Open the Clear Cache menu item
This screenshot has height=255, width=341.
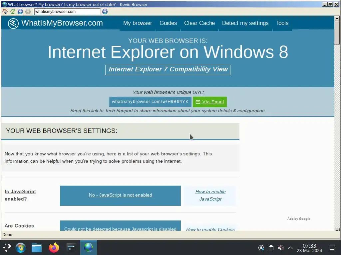pyautogui.click(x=199, y=23)
